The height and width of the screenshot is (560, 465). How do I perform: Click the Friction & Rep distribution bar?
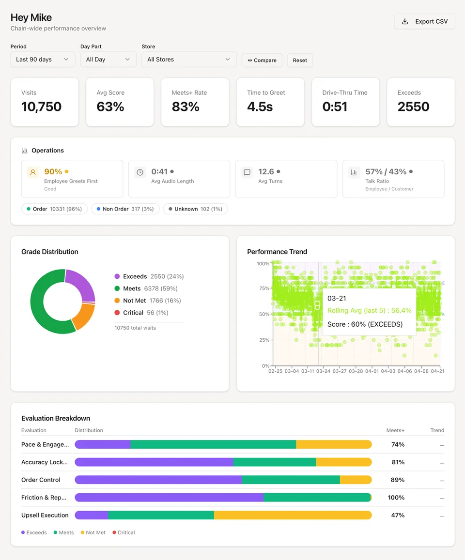point(223,498)
